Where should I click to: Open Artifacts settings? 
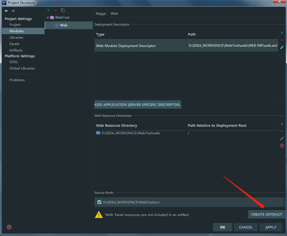tap(16, 50)
